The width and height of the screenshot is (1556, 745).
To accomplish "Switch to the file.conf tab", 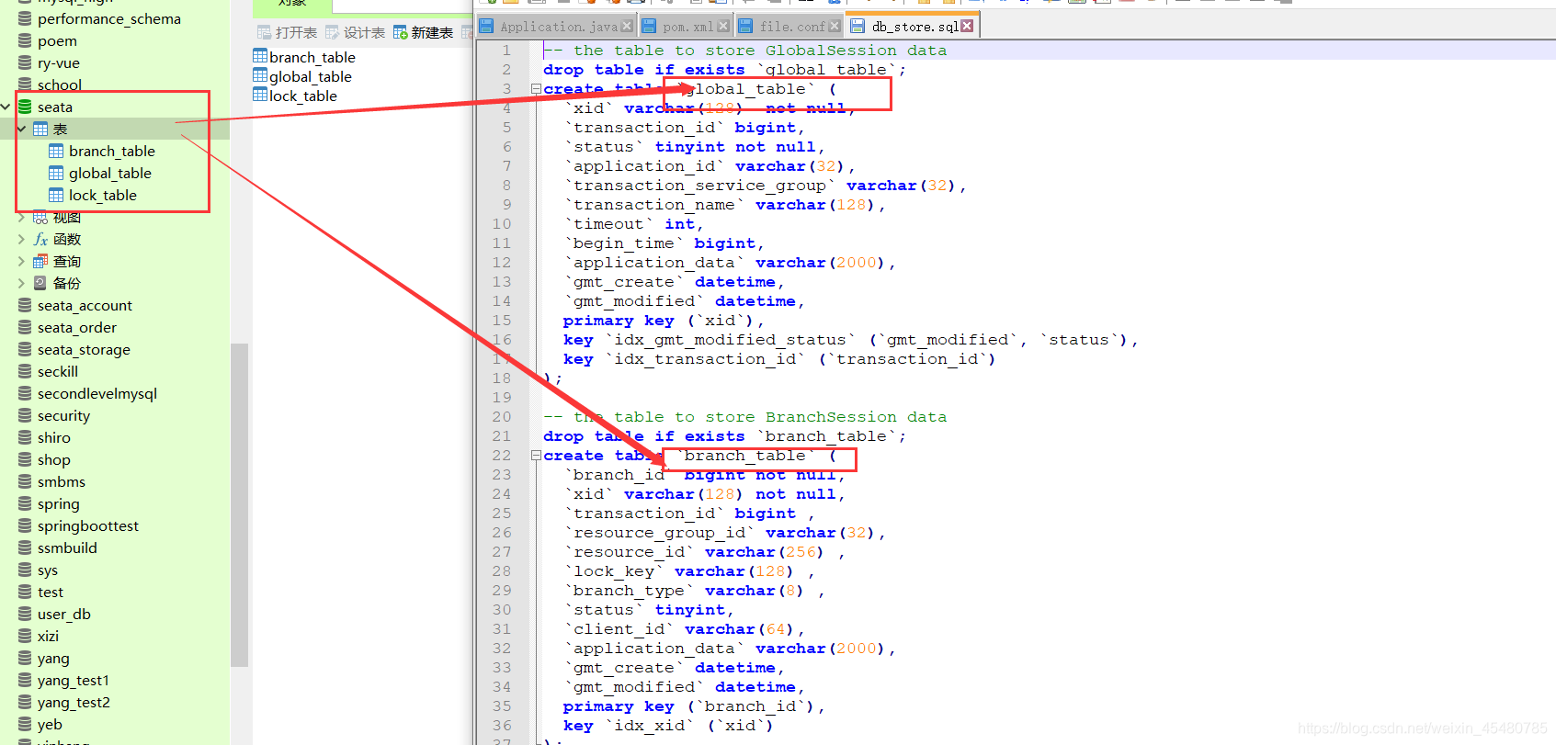I will (790, 27).
